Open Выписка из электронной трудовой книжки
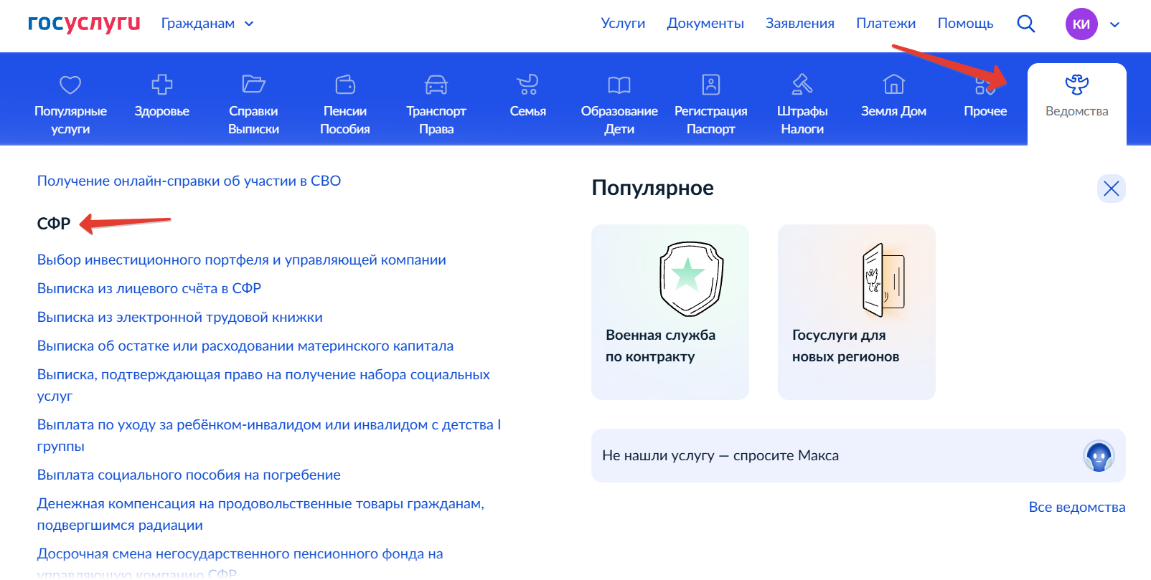This screenshot has height=580, width=1151. pyautogui.click(x=180, y=317)
